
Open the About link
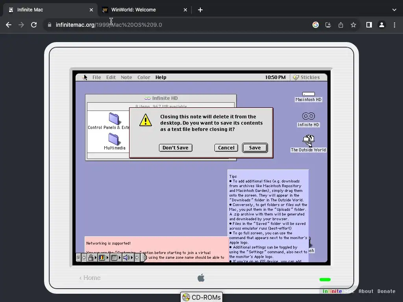(366, 291)
